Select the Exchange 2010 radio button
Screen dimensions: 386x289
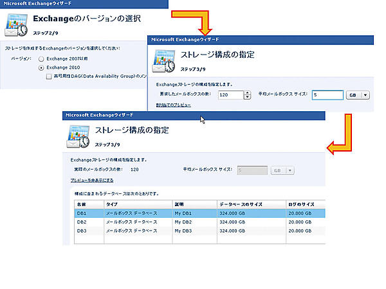tap(42, 67)
